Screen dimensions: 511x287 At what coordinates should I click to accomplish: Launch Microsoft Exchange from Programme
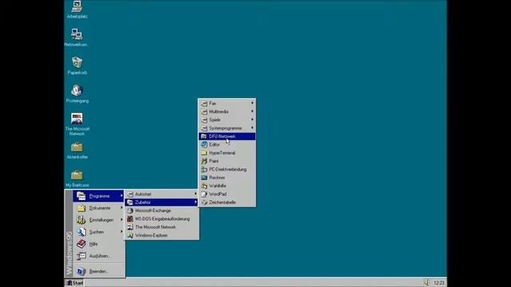[x=162, y=210]
